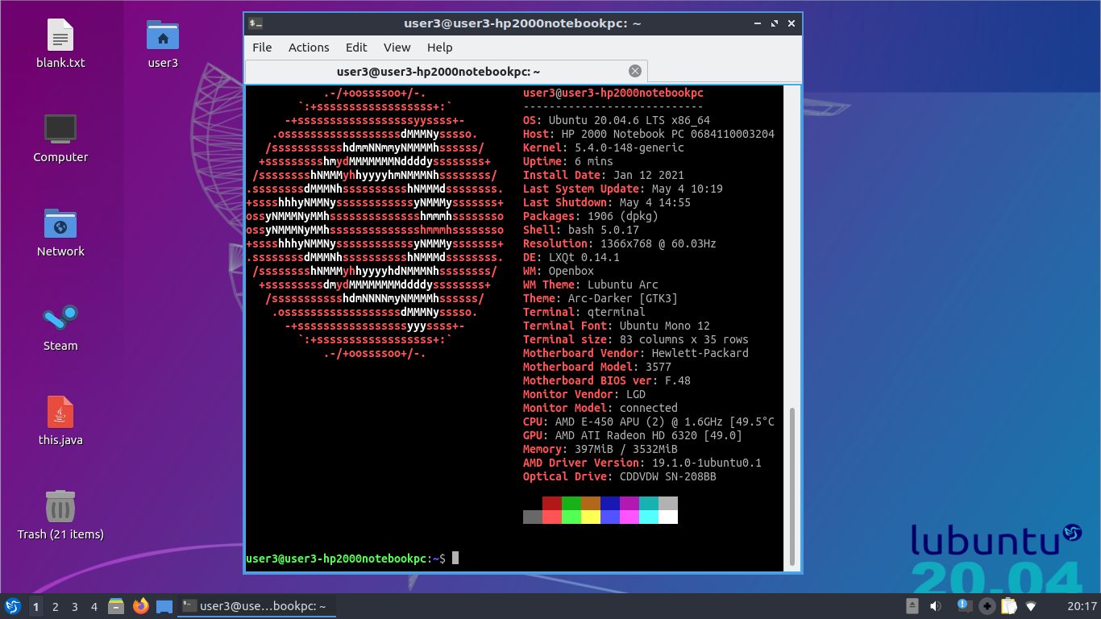Click the 'WM: Openbox' line
This screenshot has height=619, width=1101.
point(558,271)
